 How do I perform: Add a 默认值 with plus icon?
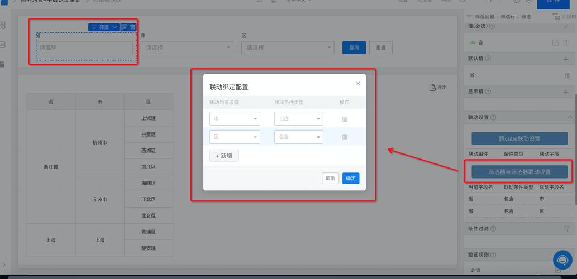[x=566, y=59]
